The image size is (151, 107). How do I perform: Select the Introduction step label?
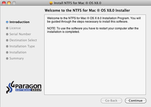click(19, 22)
